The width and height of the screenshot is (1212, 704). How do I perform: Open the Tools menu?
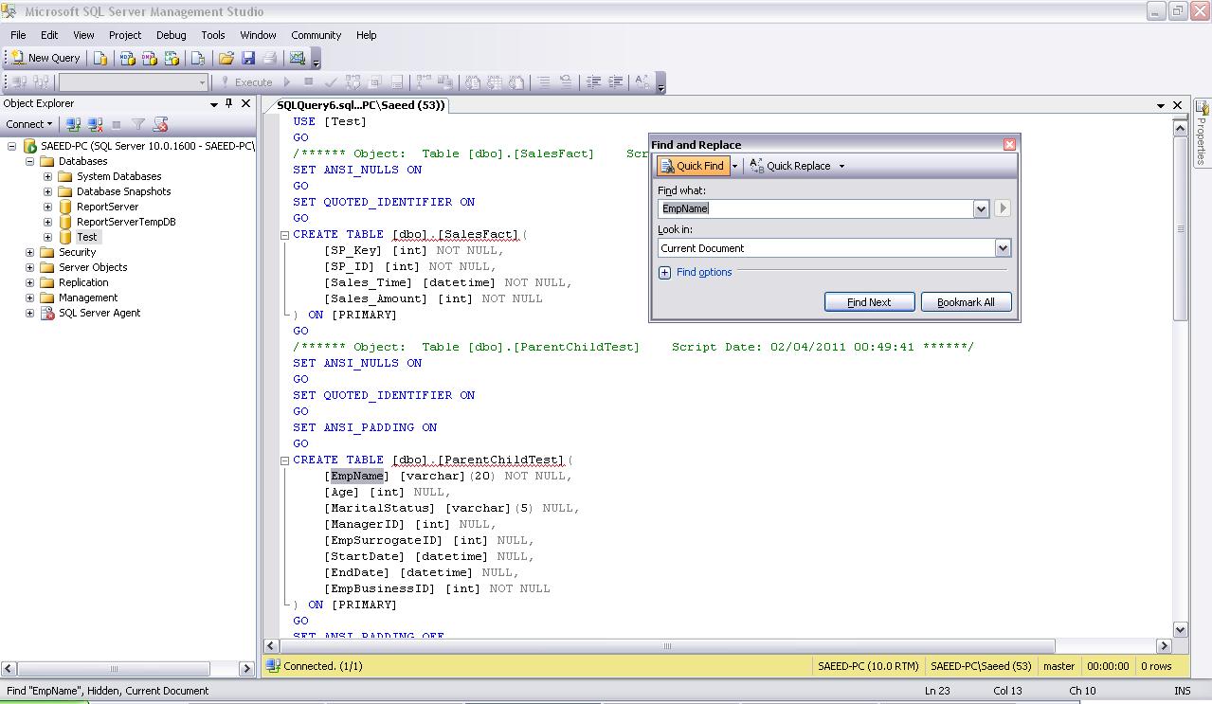[x=213, y=35]
